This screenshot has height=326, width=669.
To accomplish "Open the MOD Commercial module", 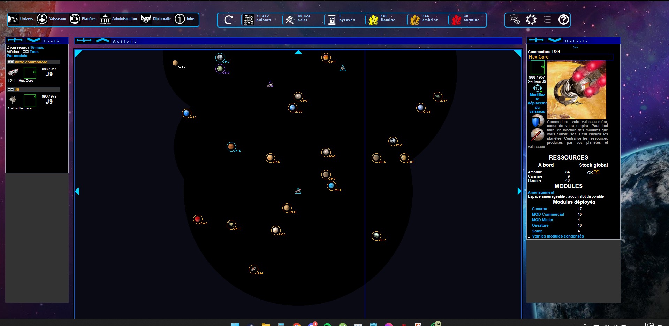I will click(548, 214).
